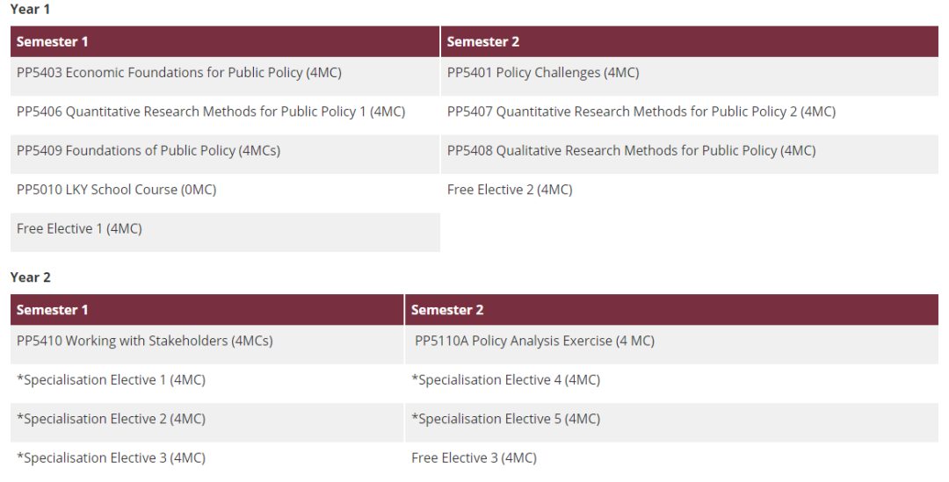Click PP5403 Economic Foundations for Public Policy
Image resolution: width=949 pixels, height=482 pixels.
tap(179, 73)
